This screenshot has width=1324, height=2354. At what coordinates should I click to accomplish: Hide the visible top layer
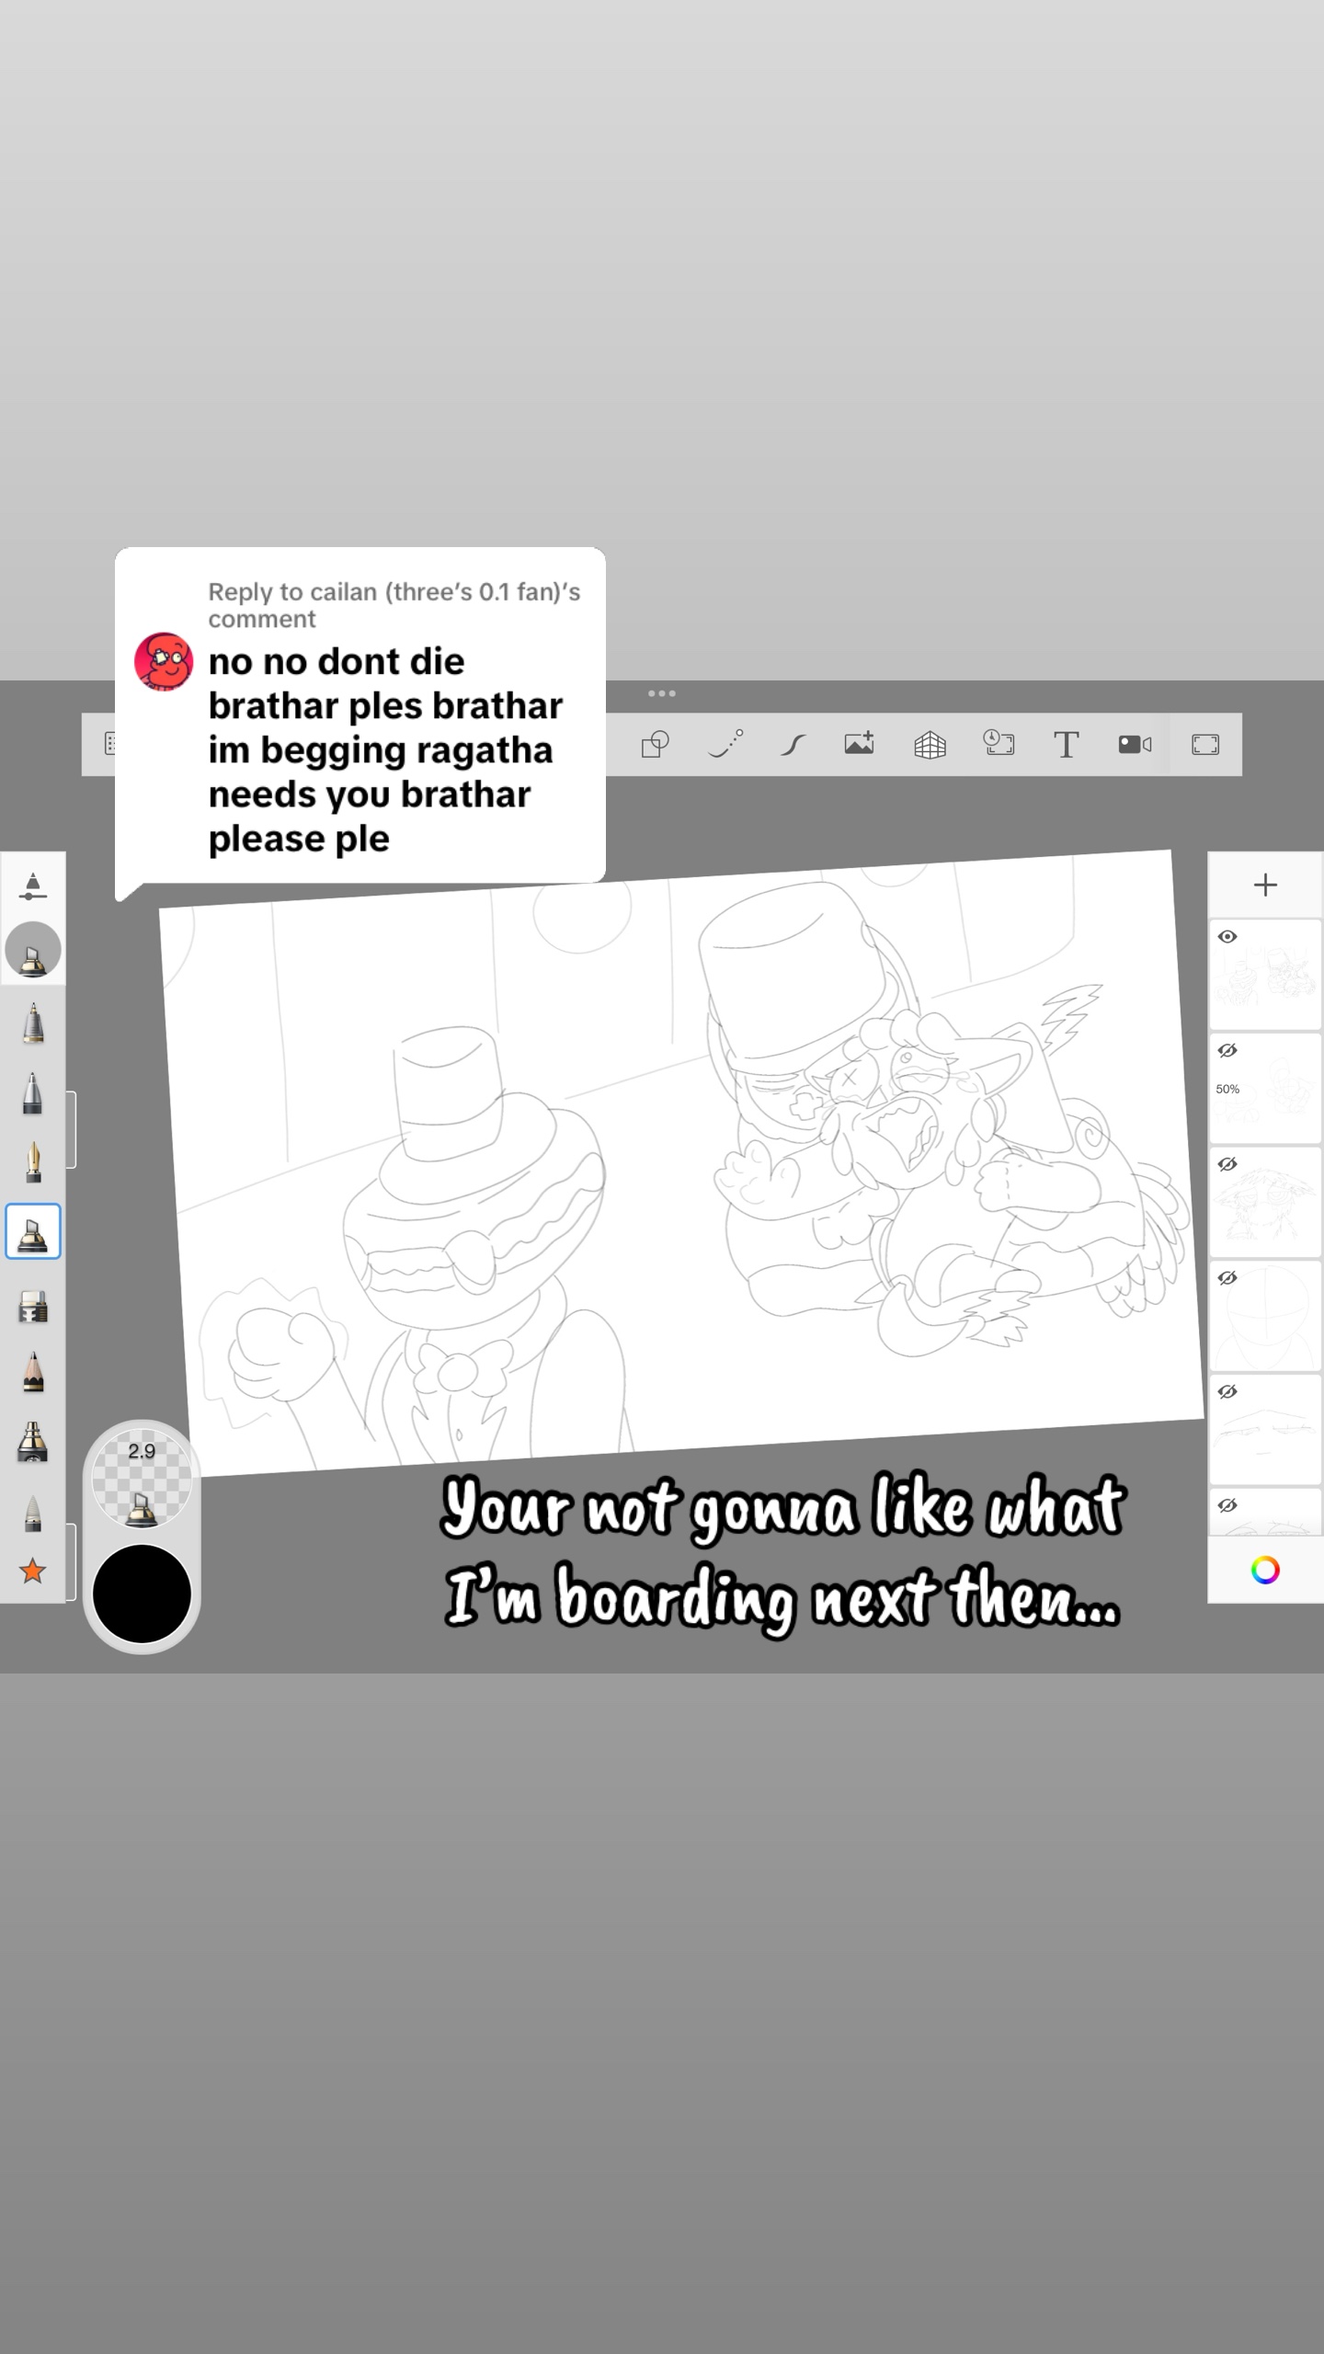click(x=1227, y=937)
